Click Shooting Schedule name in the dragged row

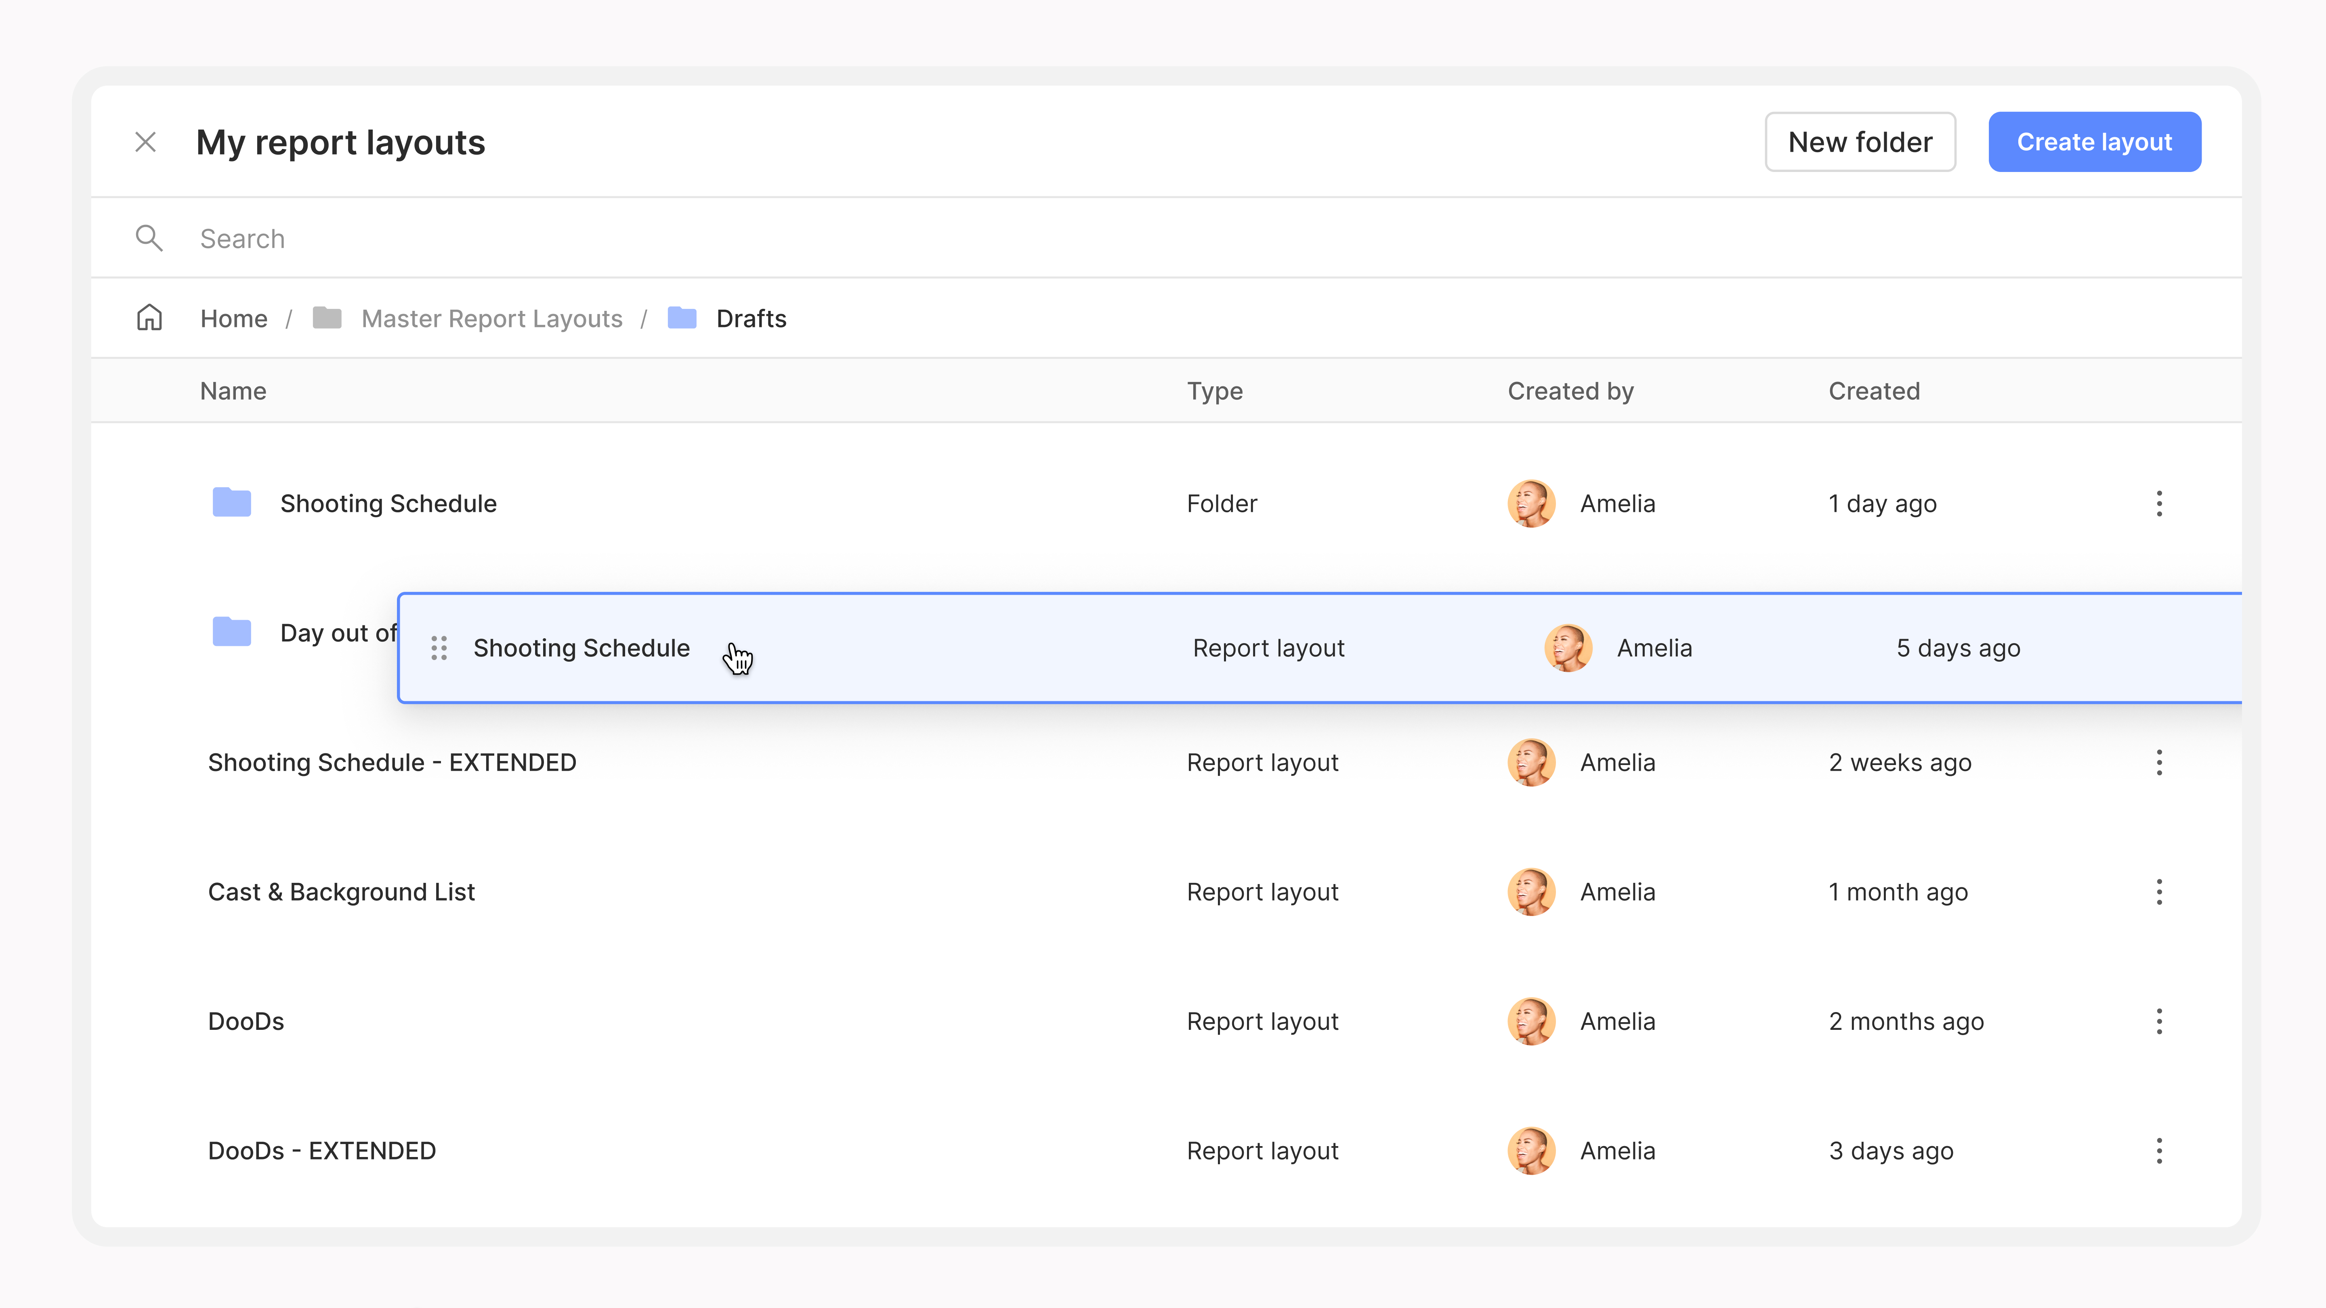pyautogui.click(x=581, y=648)
